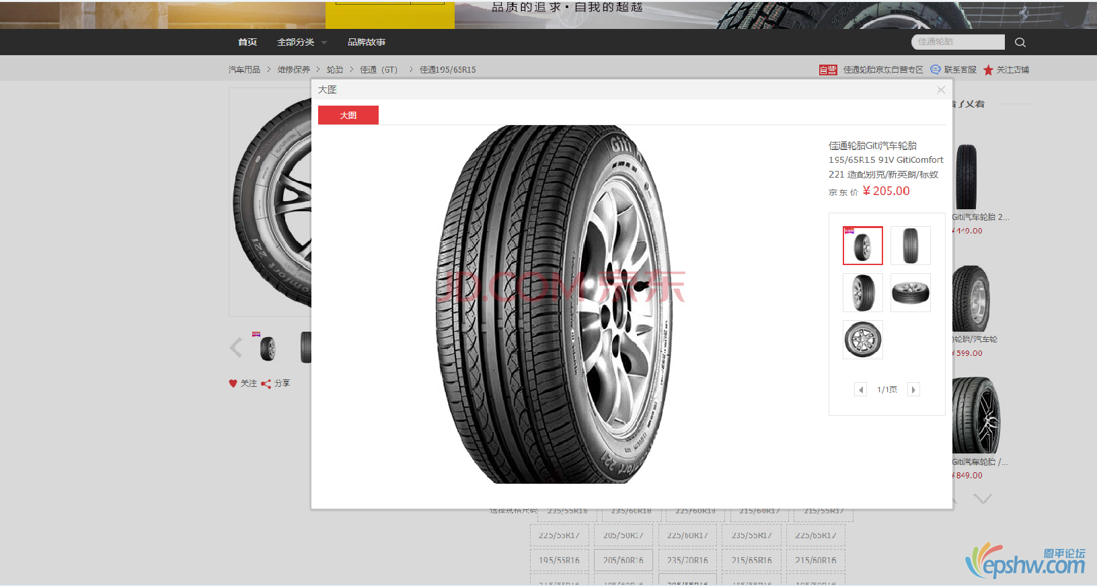
Task: Choose the 205/50R17 size option
Action: 623,536
